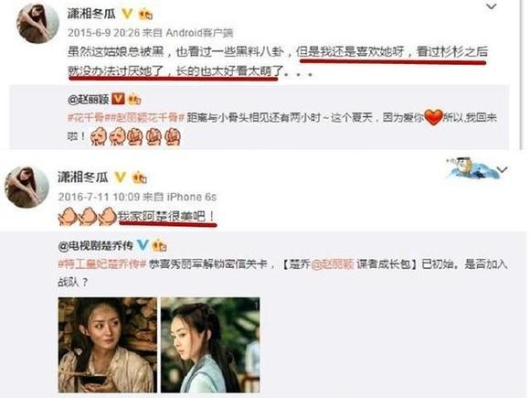Click the 潇湘冬瓜 username in first post
The image size is (530, 398).
91,14
